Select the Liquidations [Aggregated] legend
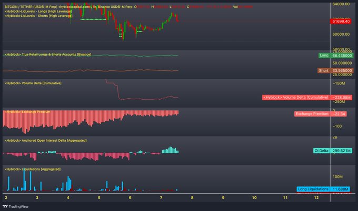The image size is (358, 211). [33, 169]
